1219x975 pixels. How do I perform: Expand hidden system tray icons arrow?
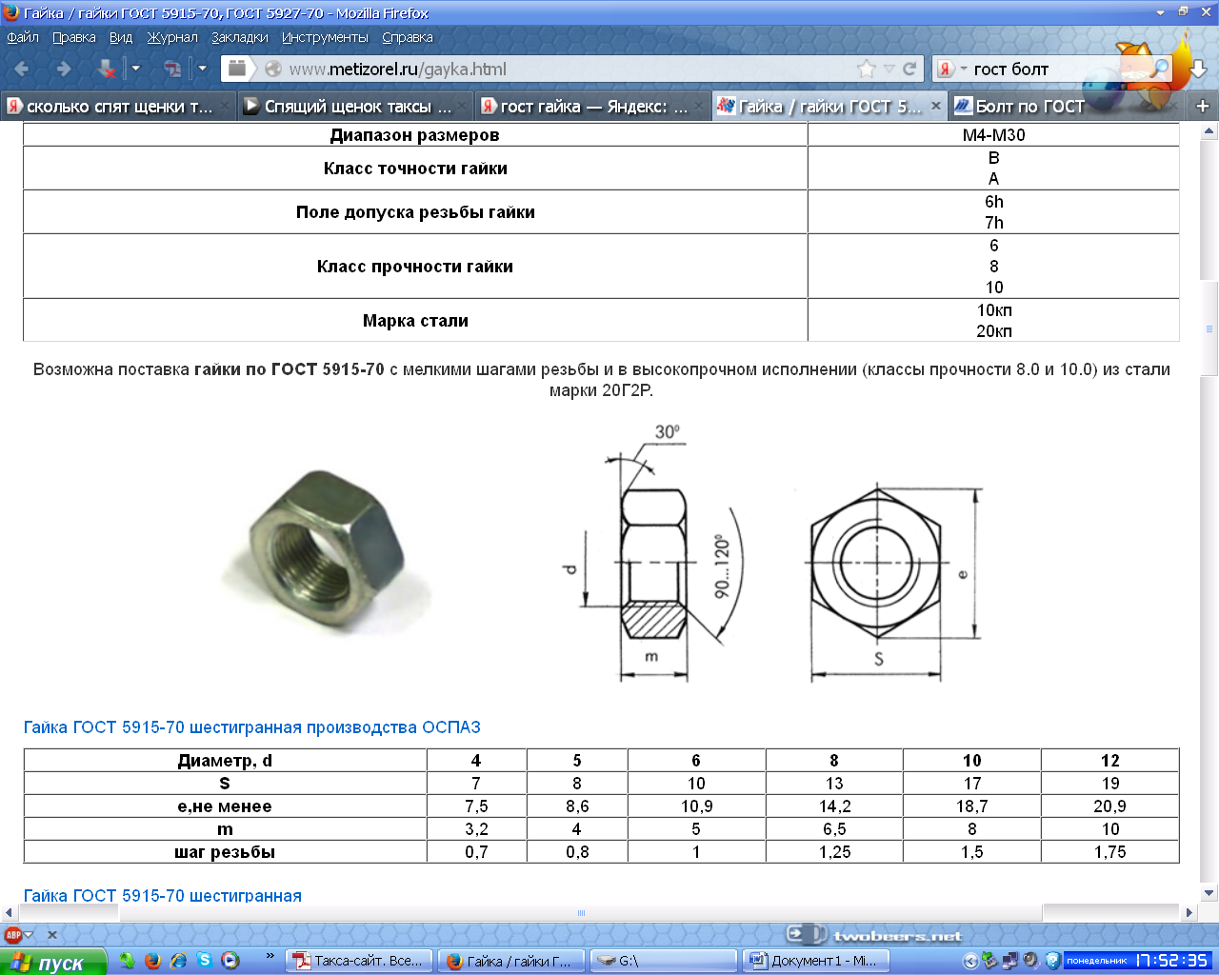click(x=970, y=962)
